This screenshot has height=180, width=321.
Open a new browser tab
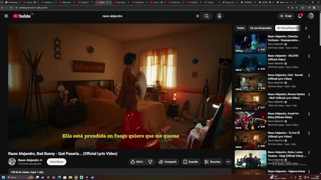tap(295, 2)
